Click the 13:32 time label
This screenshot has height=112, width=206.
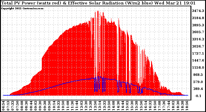104,106
